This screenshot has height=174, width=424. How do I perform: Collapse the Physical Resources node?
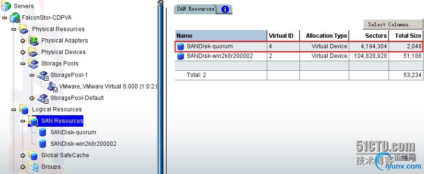[x=13, y=29]
